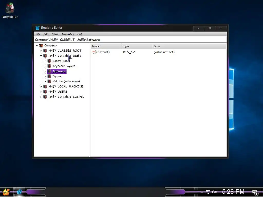263x197 pixels.
Task: Expand the HKEY_CURRENT_CONFIG node
Action: pyautogui.click(x=41, y=97)
